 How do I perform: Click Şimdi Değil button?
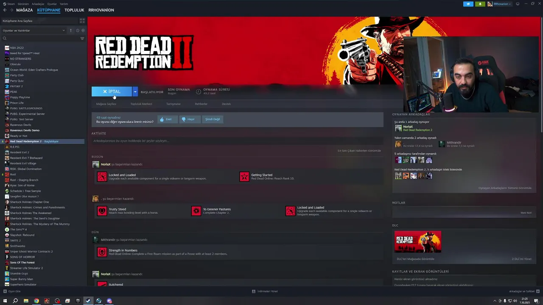tap(213, 119)
